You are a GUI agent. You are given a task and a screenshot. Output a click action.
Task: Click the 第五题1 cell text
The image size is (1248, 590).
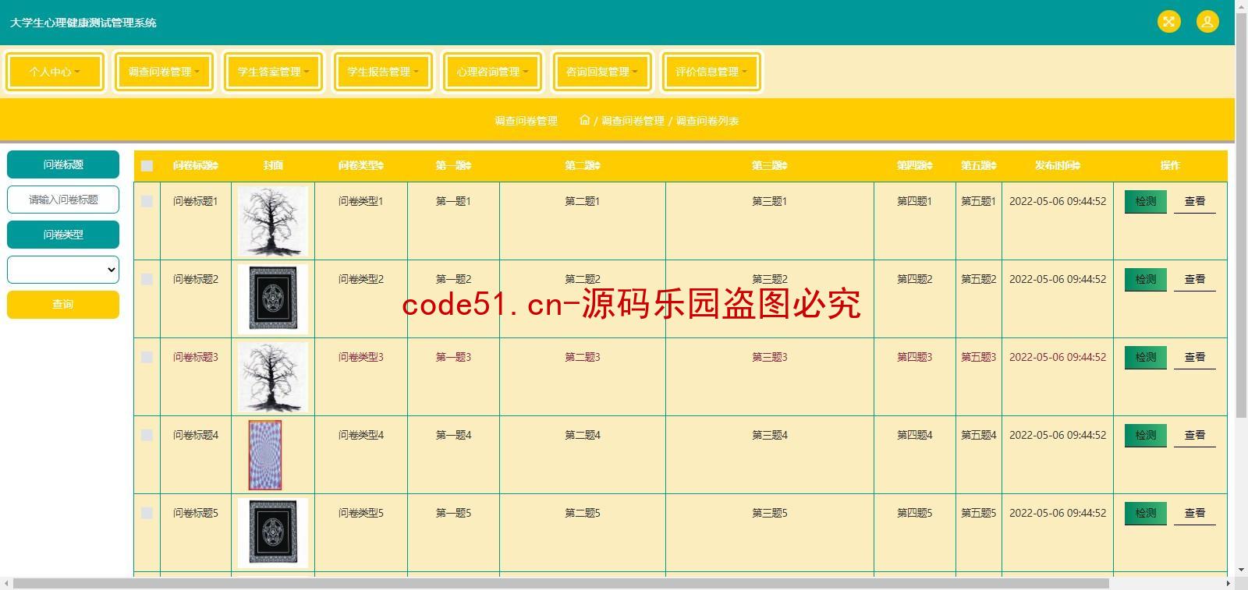(978, 201)
